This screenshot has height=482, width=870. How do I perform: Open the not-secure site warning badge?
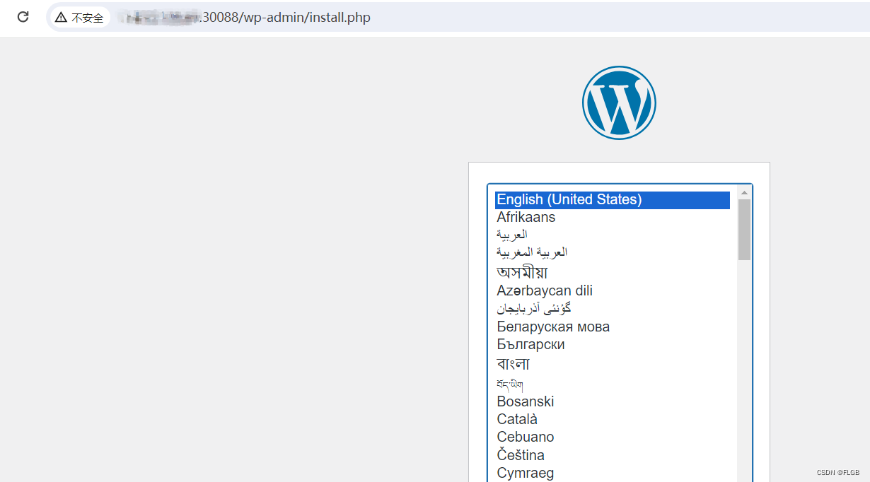click(x=80, y=18)
